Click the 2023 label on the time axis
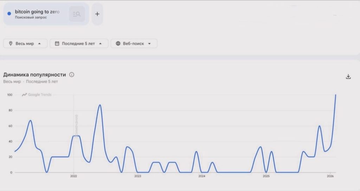 pyautogui.click(x=137, y=176)
